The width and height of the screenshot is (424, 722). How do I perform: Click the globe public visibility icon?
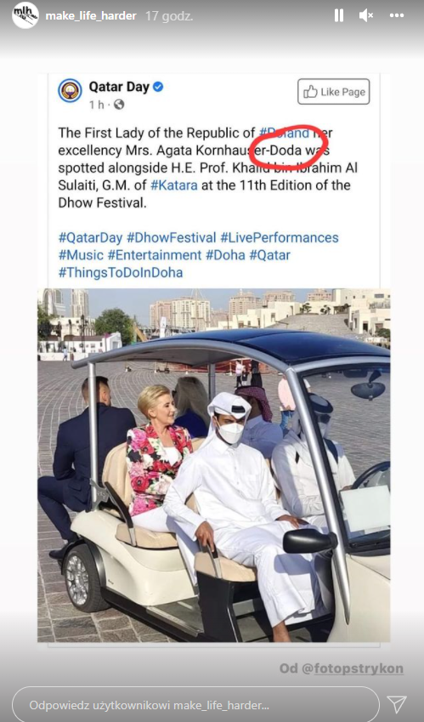pos(119,105)
